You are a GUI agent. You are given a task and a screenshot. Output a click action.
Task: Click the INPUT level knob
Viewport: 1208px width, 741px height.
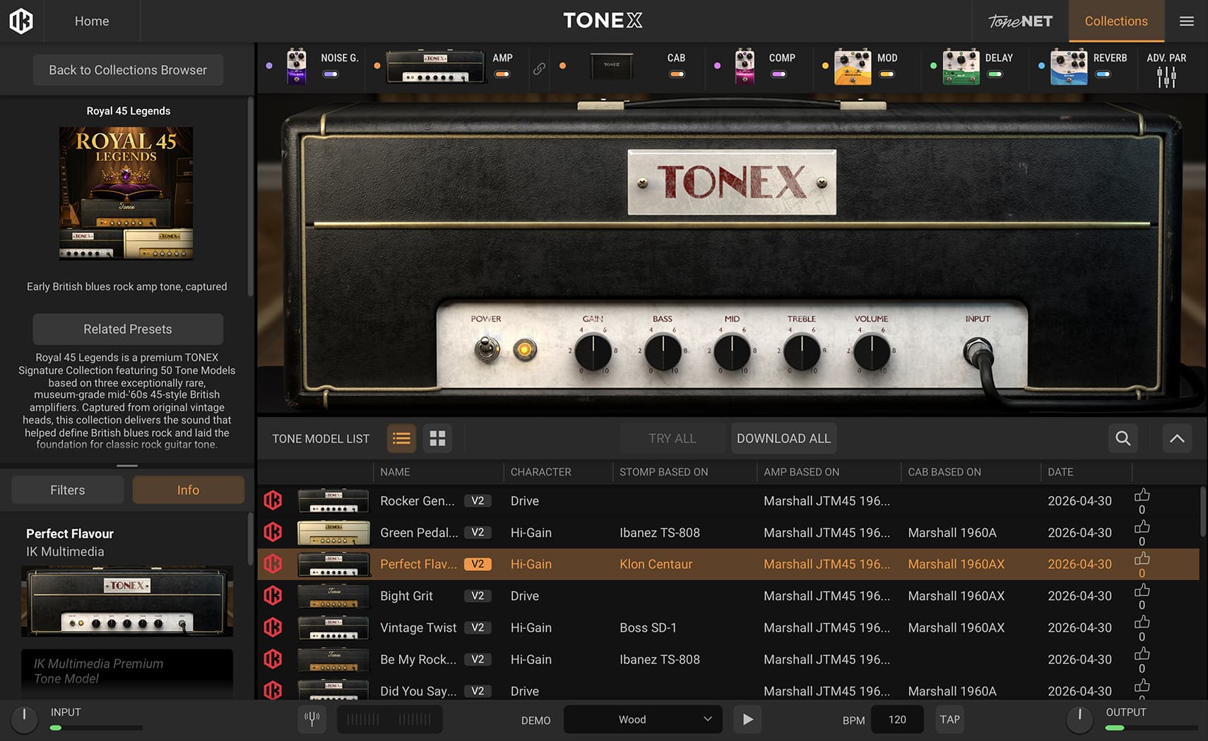click(24, 719)
